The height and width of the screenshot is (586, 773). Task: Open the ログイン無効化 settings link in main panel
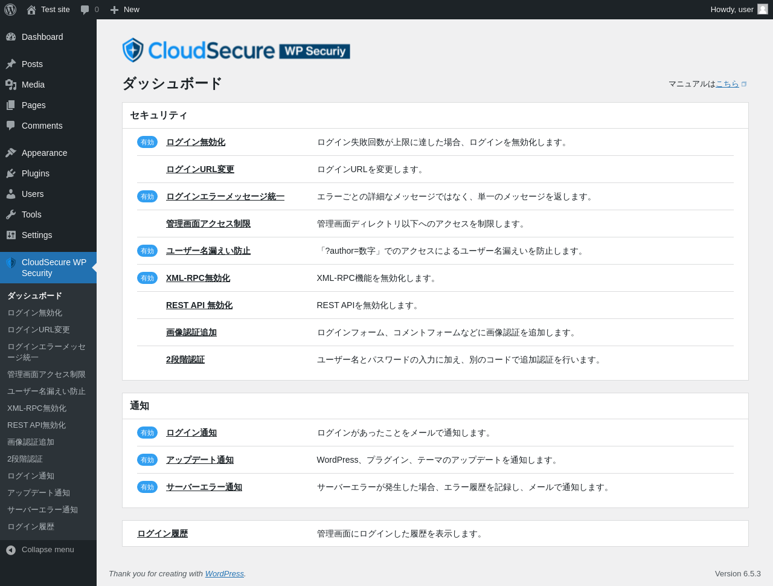[196, 142]
